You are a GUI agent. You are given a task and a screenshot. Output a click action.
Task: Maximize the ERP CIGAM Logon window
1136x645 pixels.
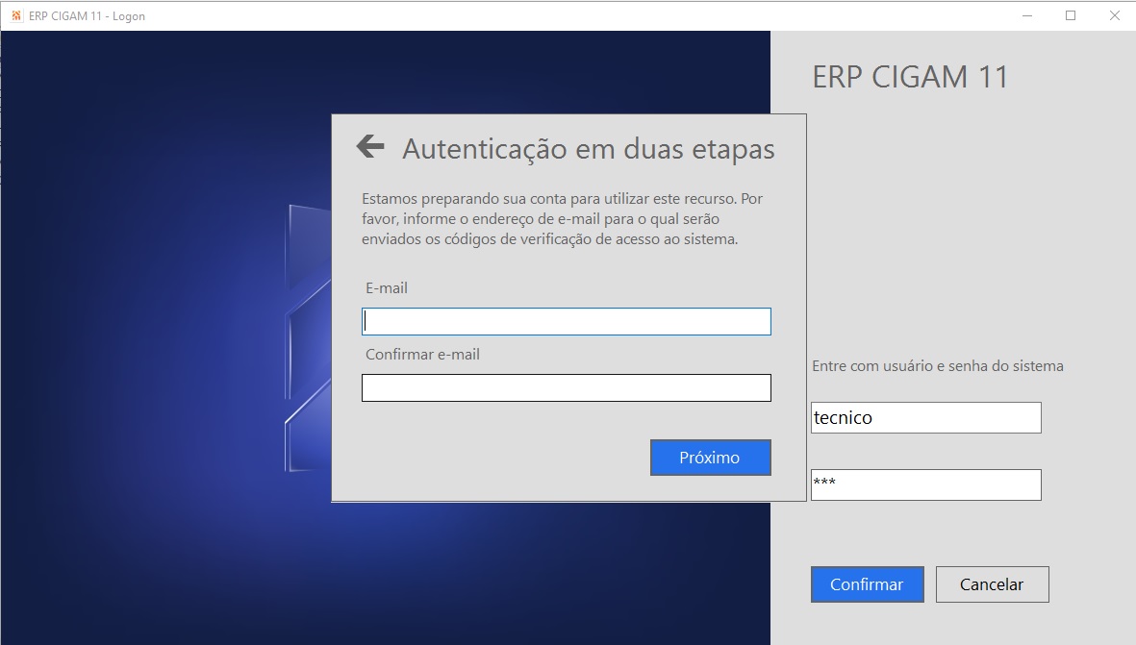pyautogui.click(x=1070, y=15)
